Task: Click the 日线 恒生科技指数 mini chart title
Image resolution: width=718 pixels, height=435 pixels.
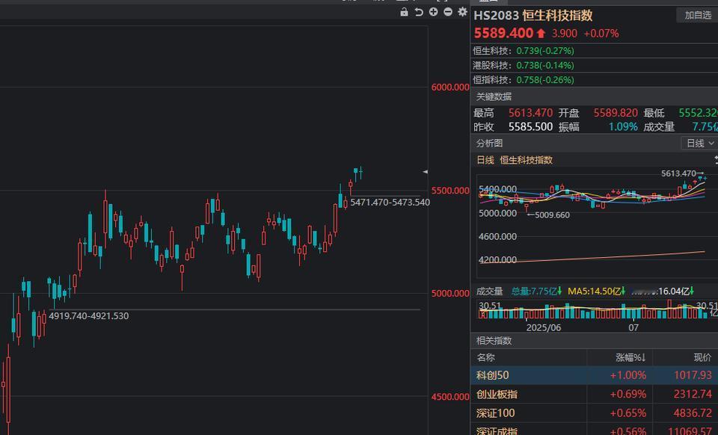Action: pos(515,160)
